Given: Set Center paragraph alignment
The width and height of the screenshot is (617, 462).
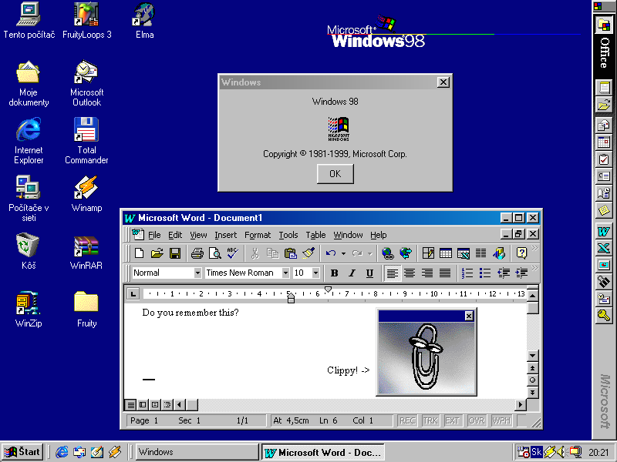Looking at the screenshot, I should coord(410,273).
